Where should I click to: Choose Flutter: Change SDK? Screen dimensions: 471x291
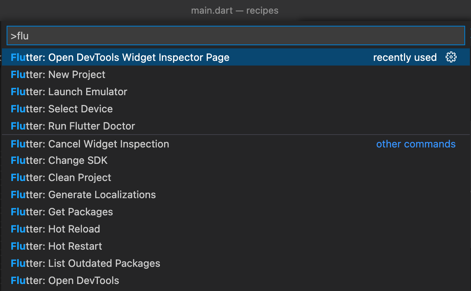coord(235,160)
